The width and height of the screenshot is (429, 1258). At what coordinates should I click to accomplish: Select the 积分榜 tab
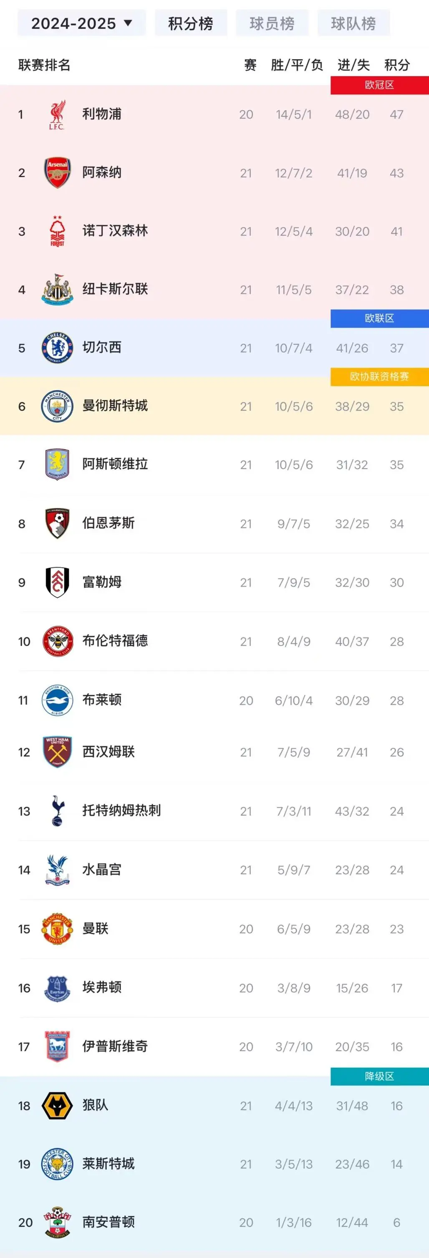pos(191,23)
